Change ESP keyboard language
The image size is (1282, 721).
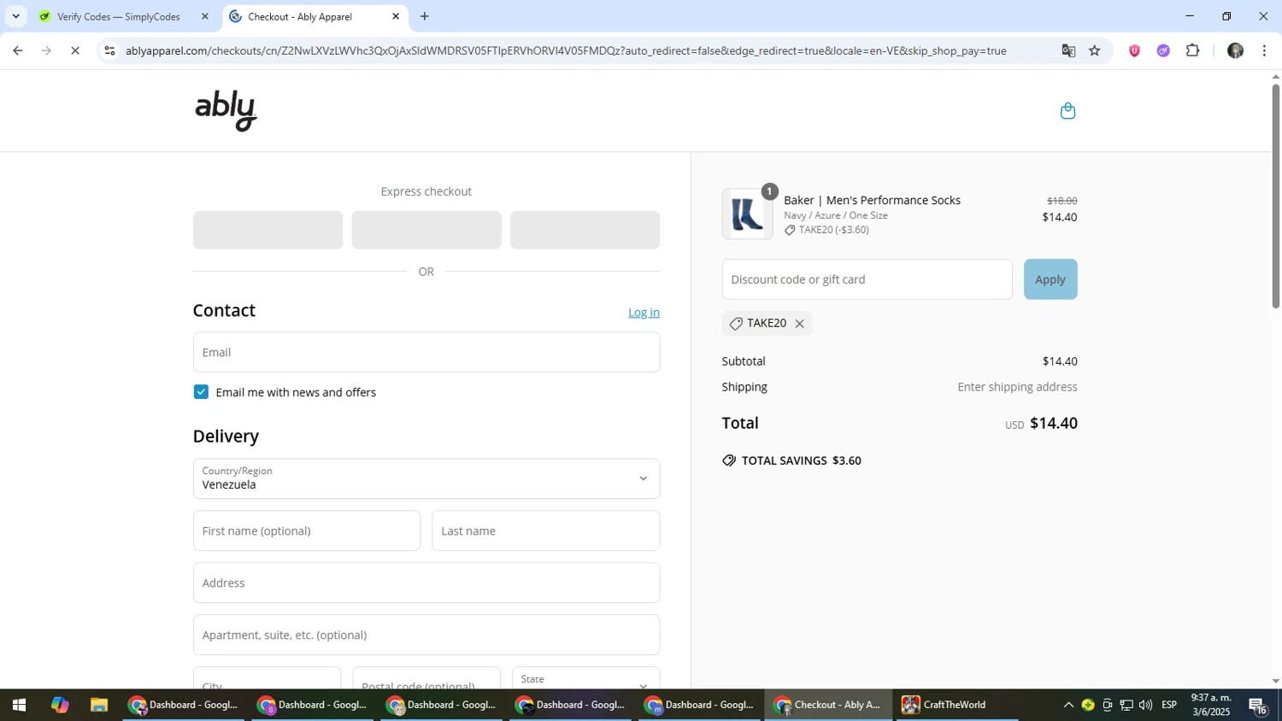[1169, 705]
